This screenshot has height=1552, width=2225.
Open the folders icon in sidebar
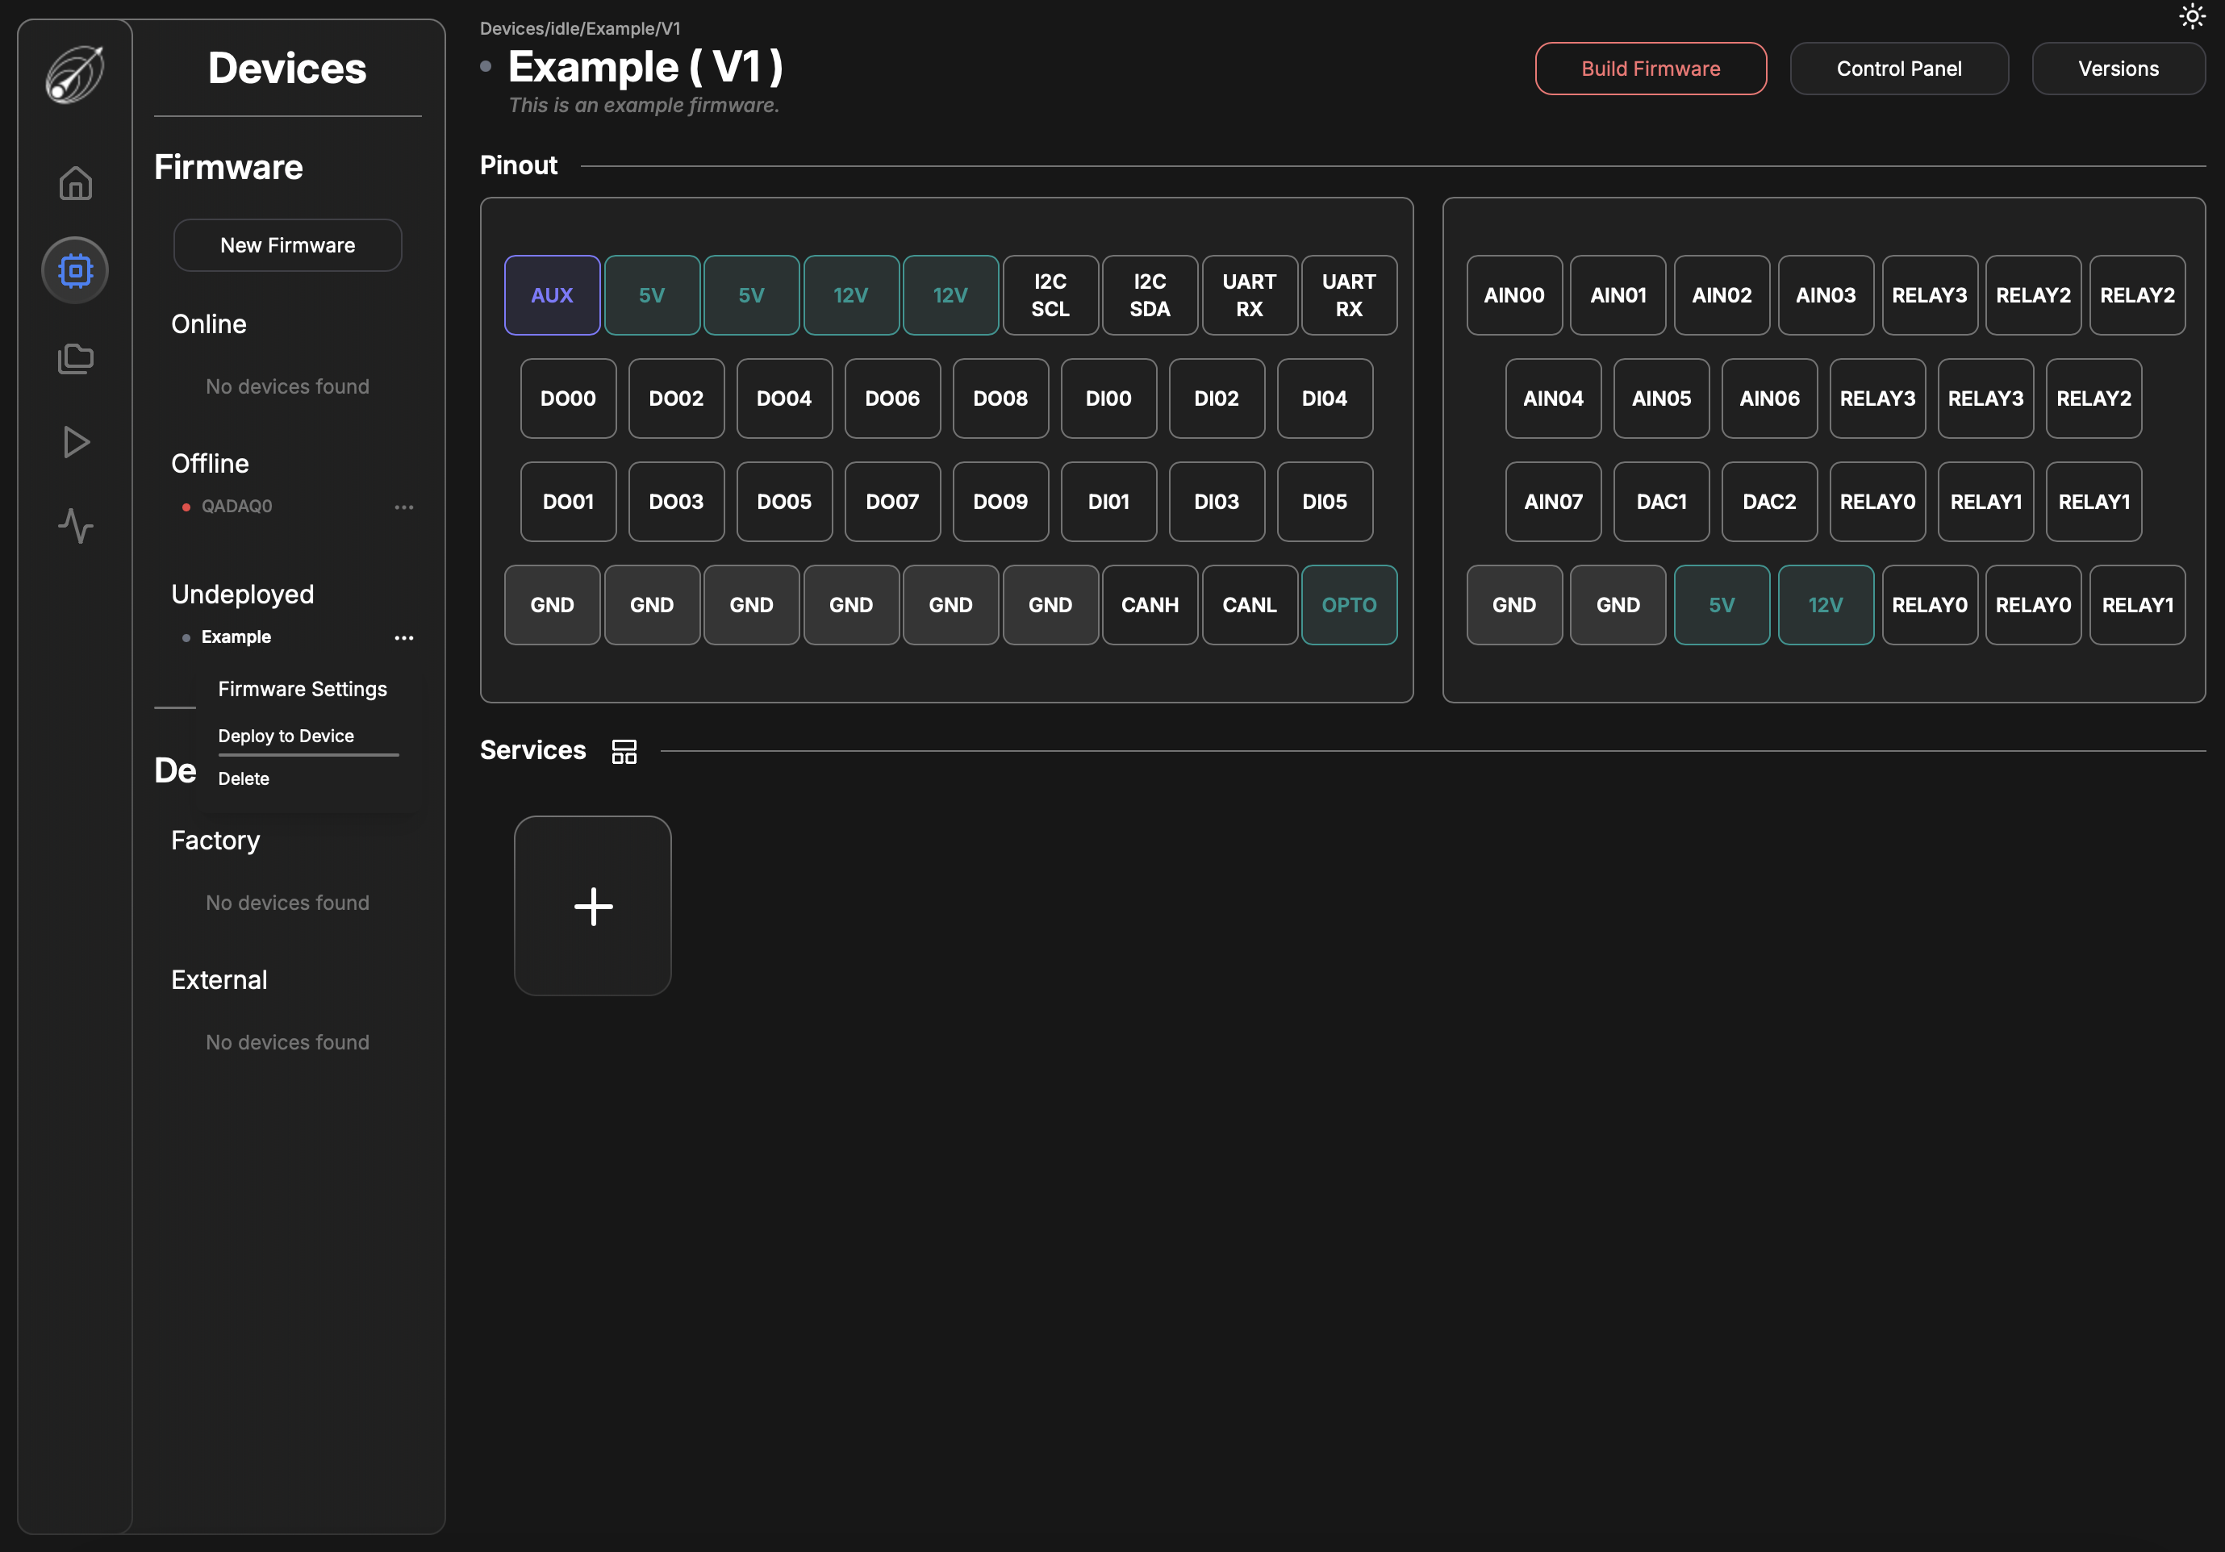coord(76,358)
